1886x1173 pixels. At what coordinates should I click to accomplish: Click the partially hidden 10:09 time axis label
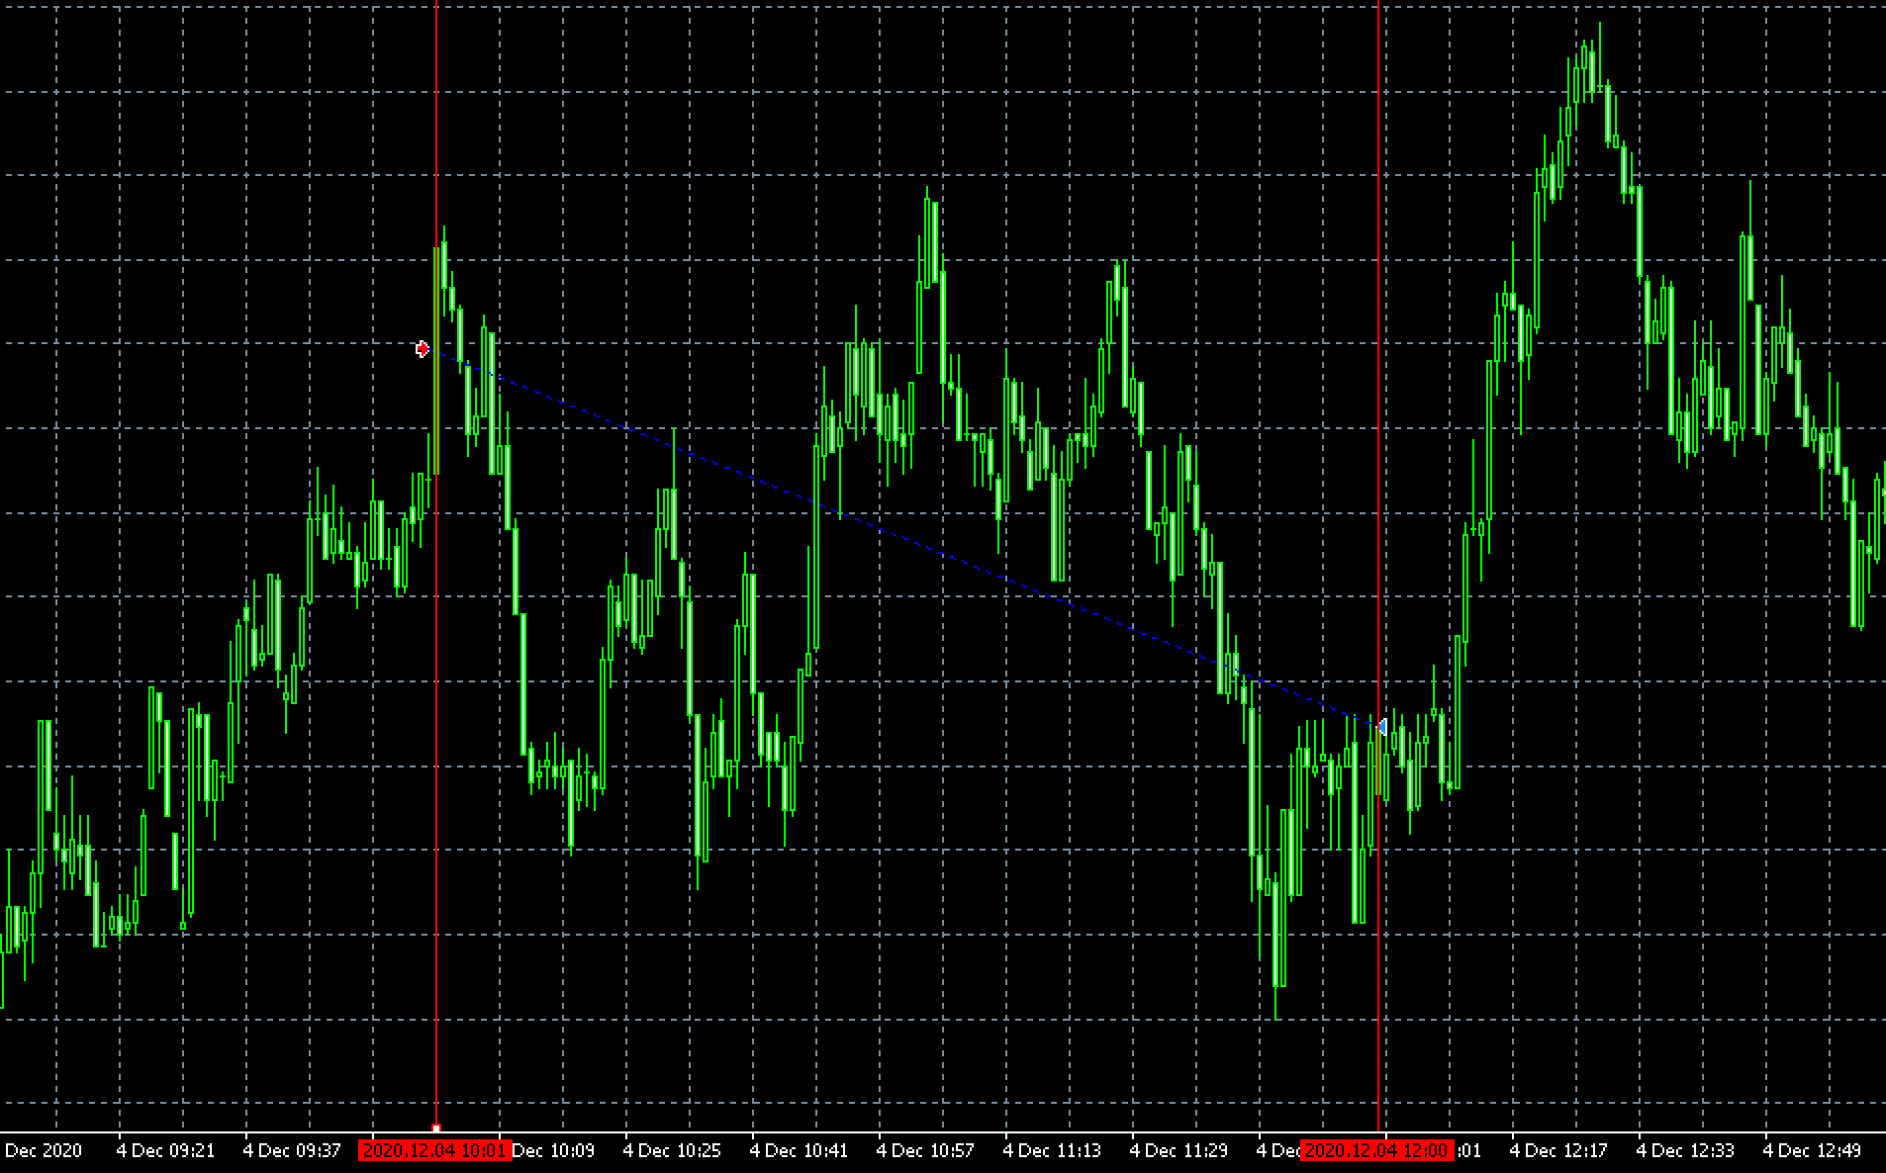click(554, 1150)
